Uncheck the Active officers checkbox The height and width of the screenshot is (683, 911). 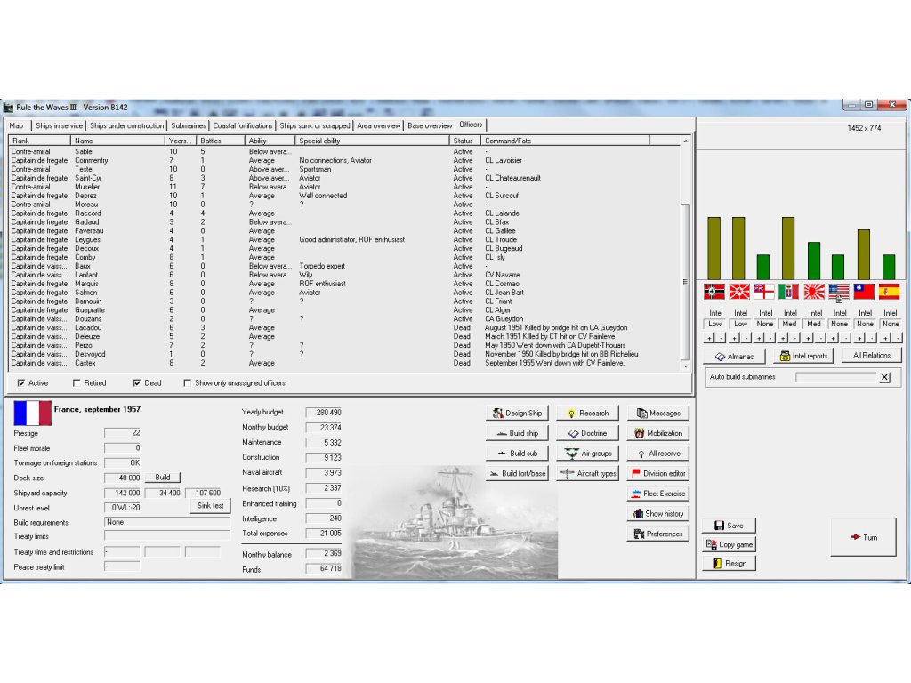22,383
